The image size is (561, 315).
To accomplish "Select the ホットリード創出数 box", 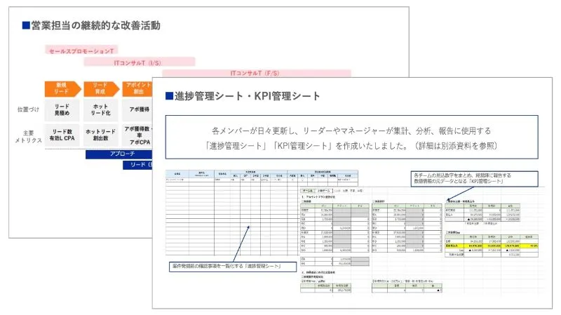I will pos(100,135).
